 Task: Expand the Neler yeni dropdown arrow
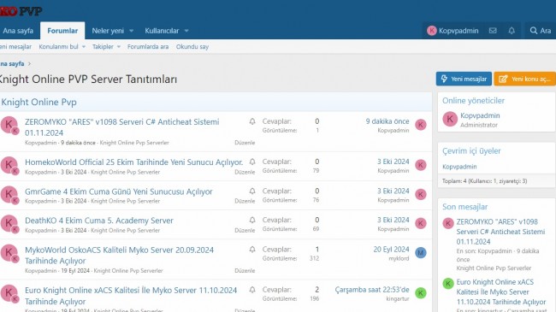click(x=131, y=31)
